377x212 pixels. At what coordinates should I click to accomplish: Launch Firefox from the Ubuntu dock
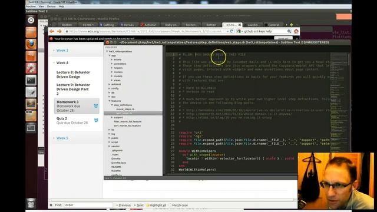(x=31, y=44)
